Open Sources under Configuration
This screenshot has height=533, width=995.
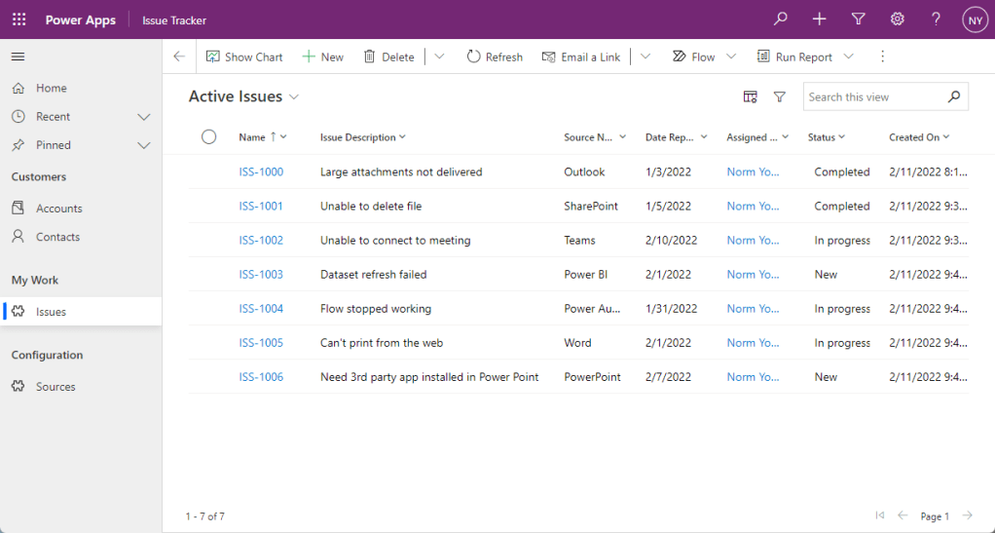55,387
